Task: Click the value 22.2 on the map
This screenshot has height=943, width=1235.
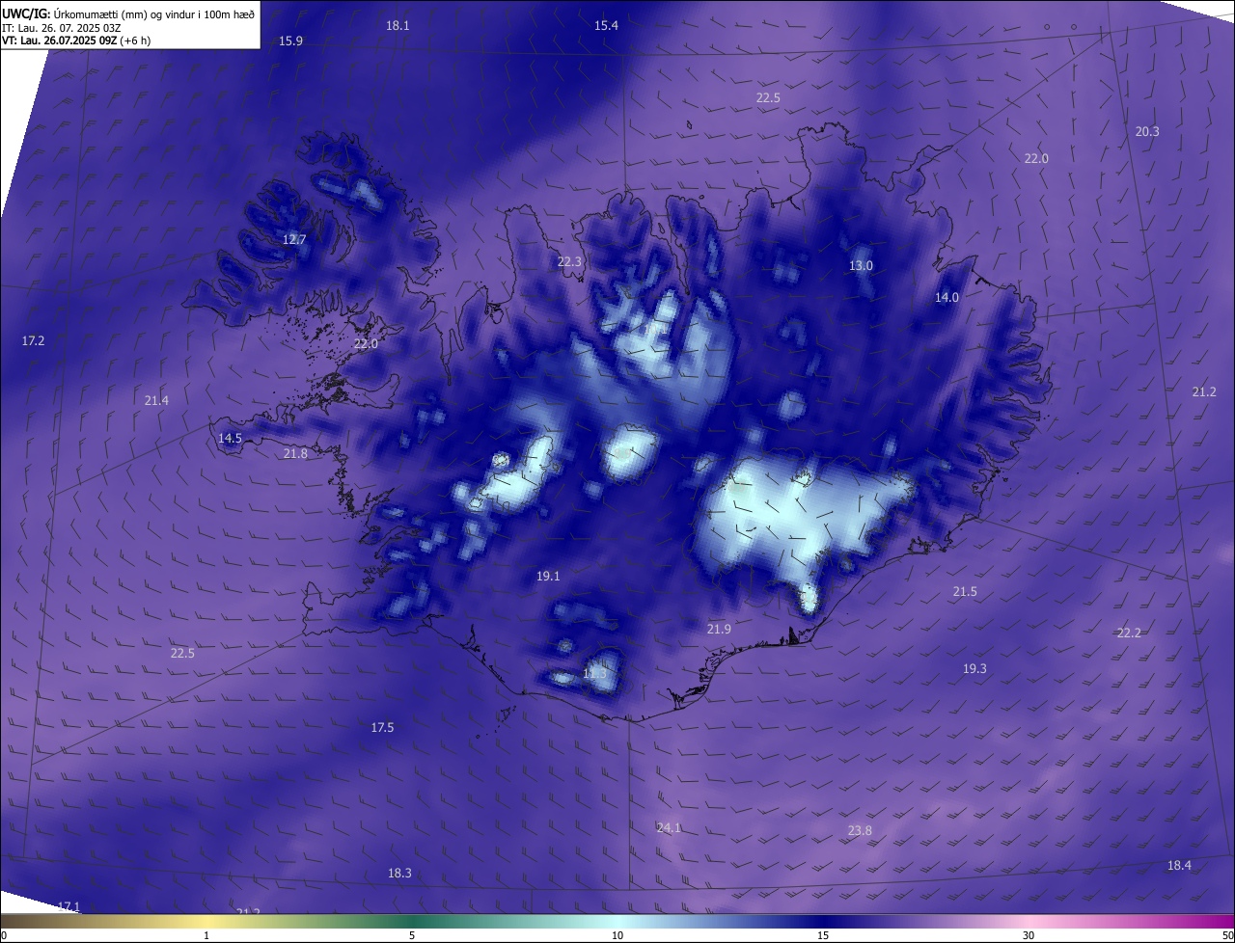Action: (x=1129, y=633)
